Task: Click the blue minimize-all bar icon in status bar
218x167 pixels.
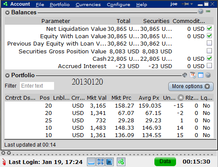Action: click(91, 162)
